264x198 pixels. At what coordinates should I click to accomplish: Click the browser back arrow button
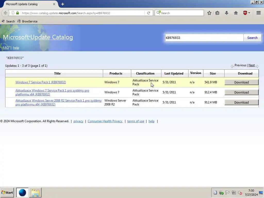click(x=5, y=13)
